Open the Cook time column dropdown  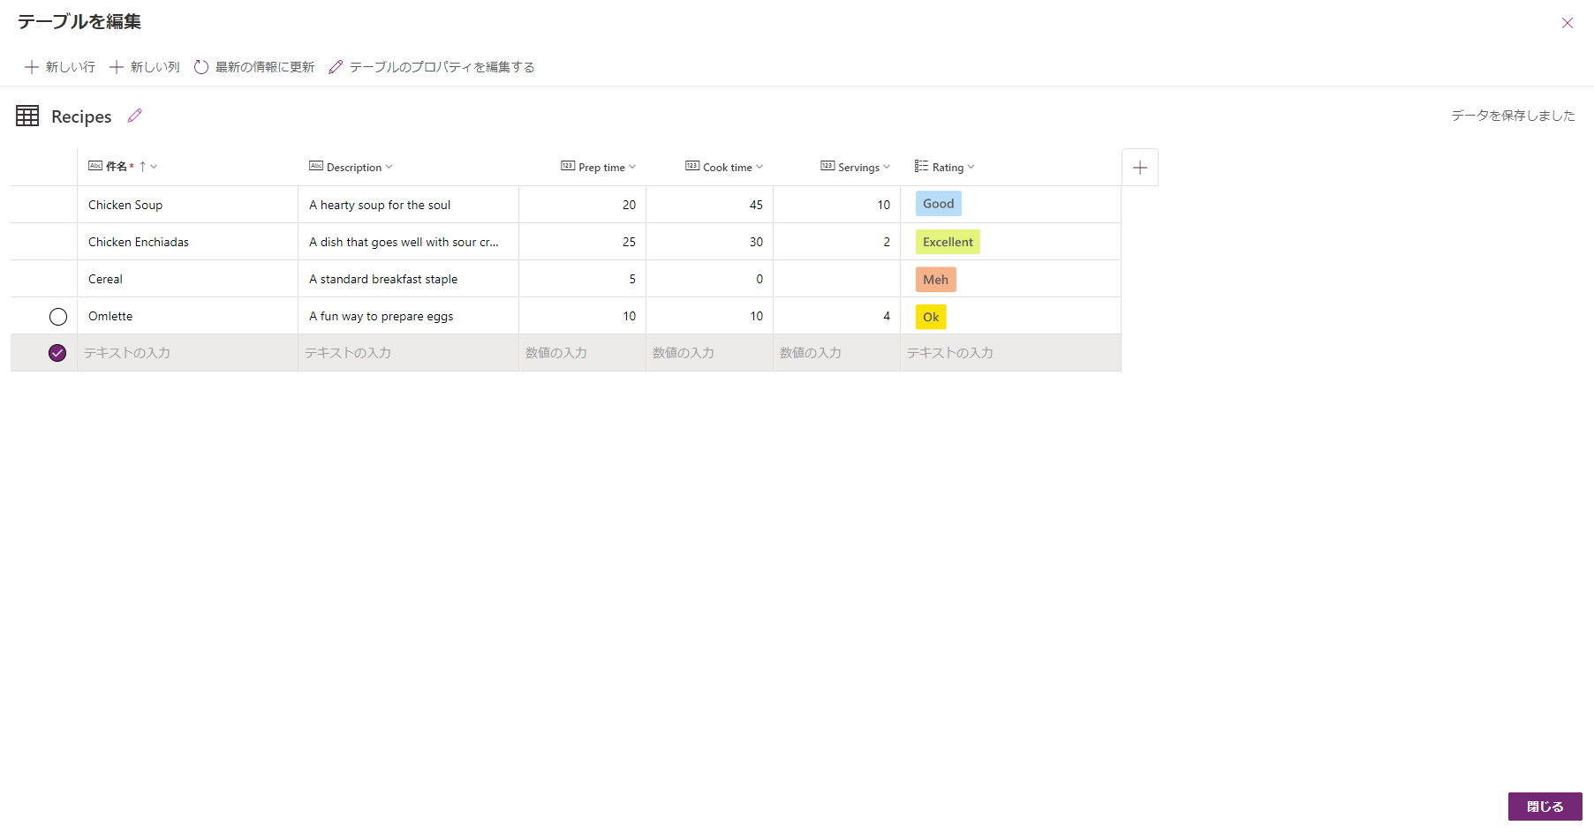(759, 167)
